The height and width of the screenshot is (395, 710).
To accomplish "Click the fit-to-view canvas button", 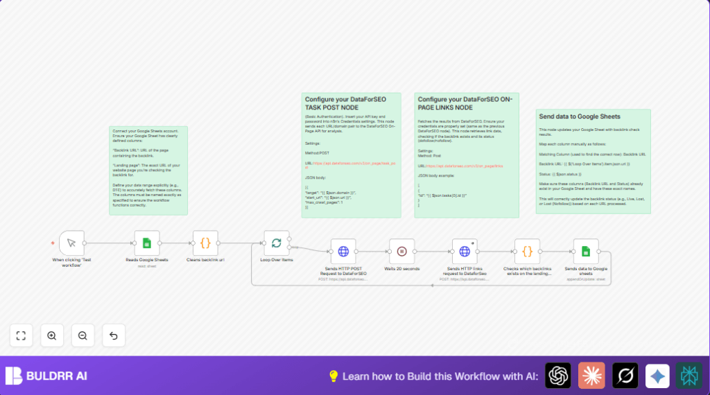I will pos(21,335).
